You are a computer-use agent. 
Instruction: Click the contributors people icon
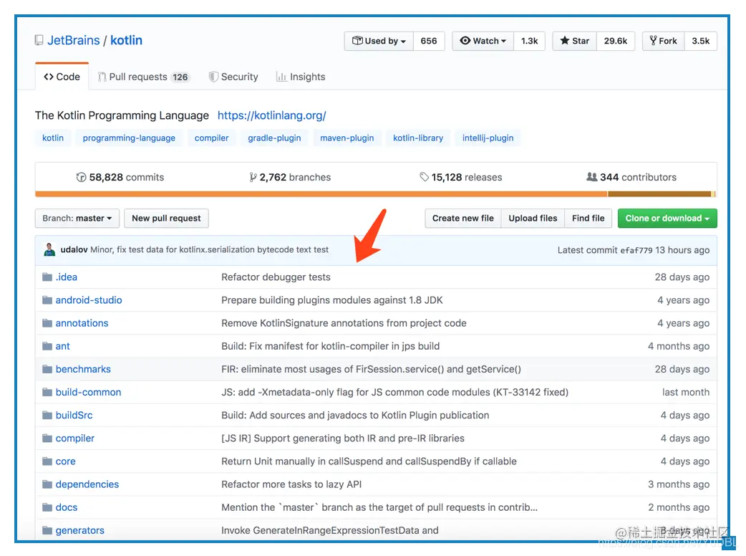pos(591,177)
